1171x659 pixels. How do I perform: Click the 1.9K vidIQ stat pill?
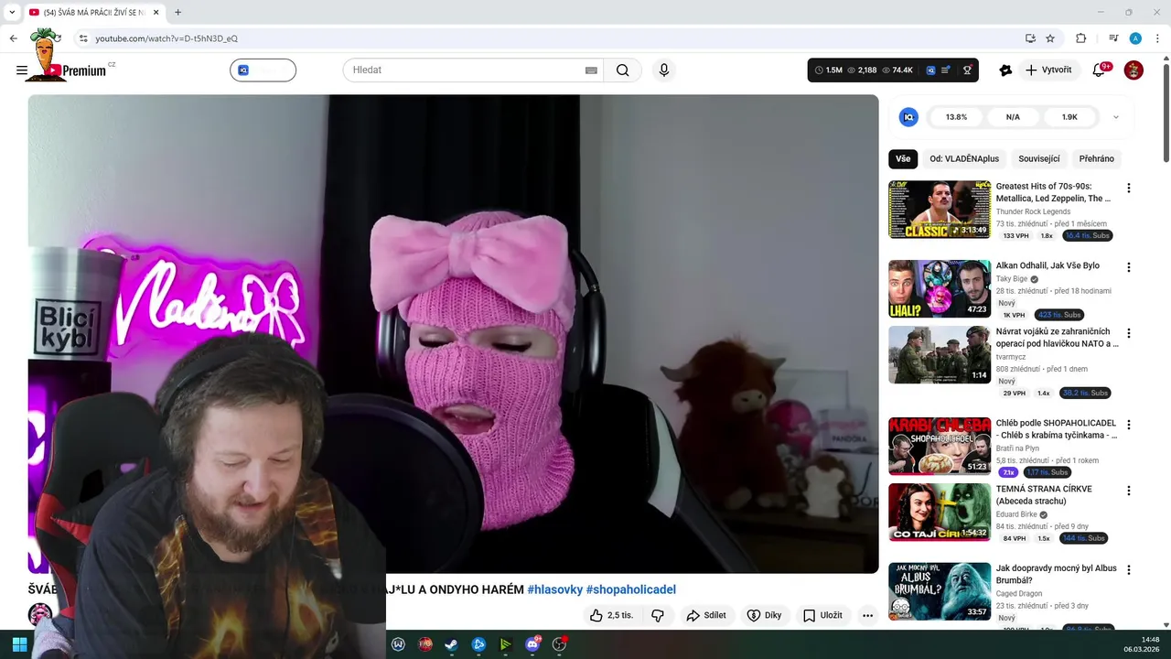tap(1069, 117)
